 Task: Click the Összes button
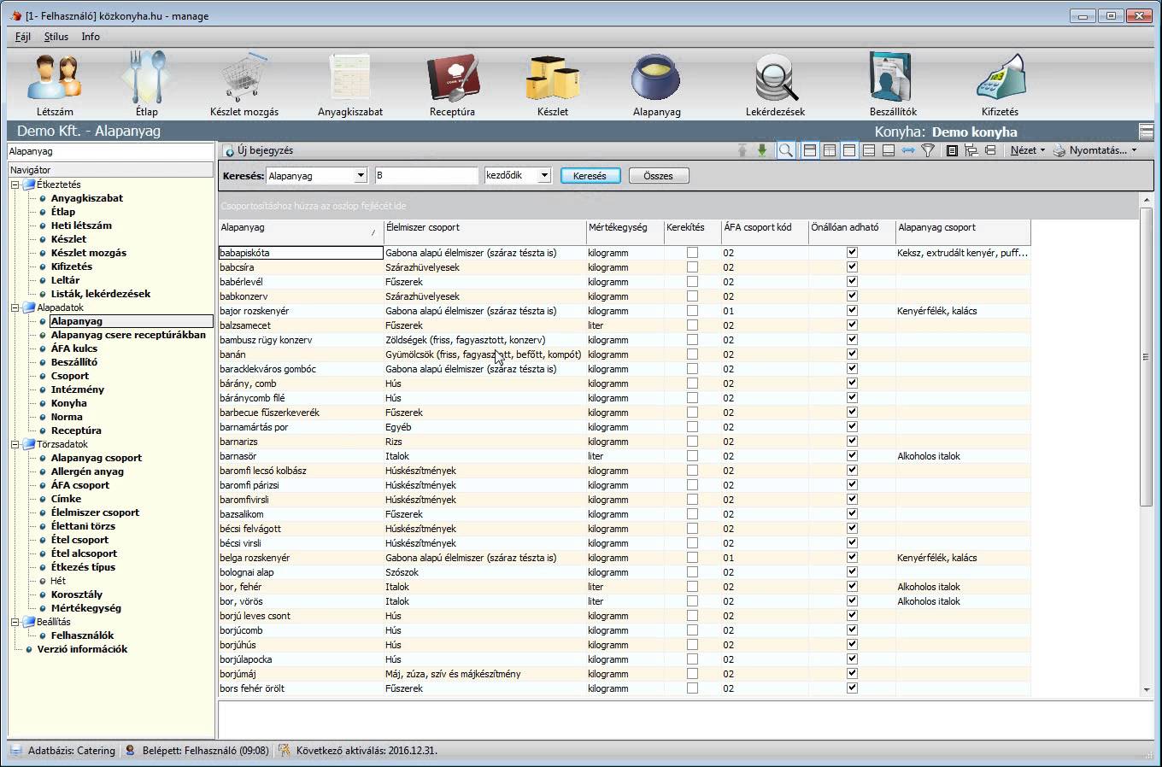[658, 176]
